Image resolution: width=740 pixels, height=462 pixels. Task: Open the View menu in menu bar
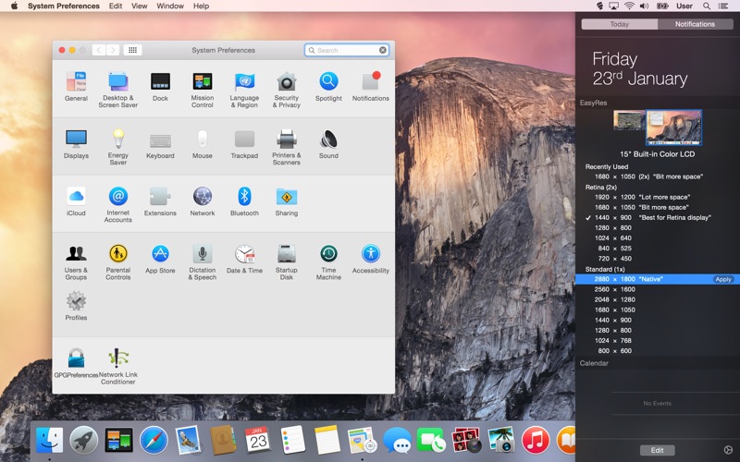(x=139, y=6)
